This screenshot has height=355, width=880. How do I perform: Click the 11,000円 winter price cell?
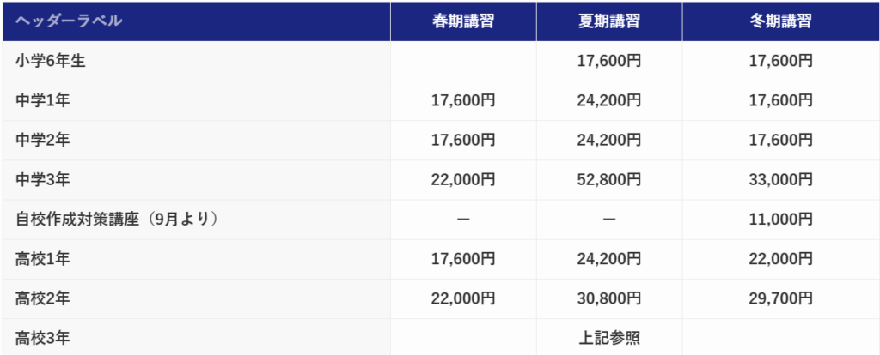coord(780,220)
